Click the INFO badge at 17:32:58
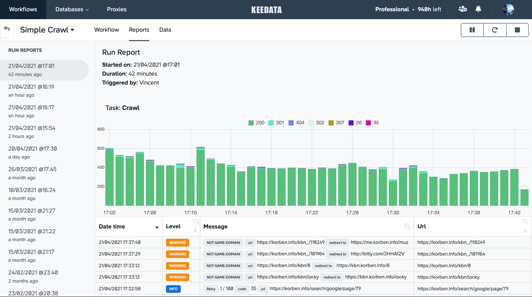532x297 pixels. pos(173,289)
